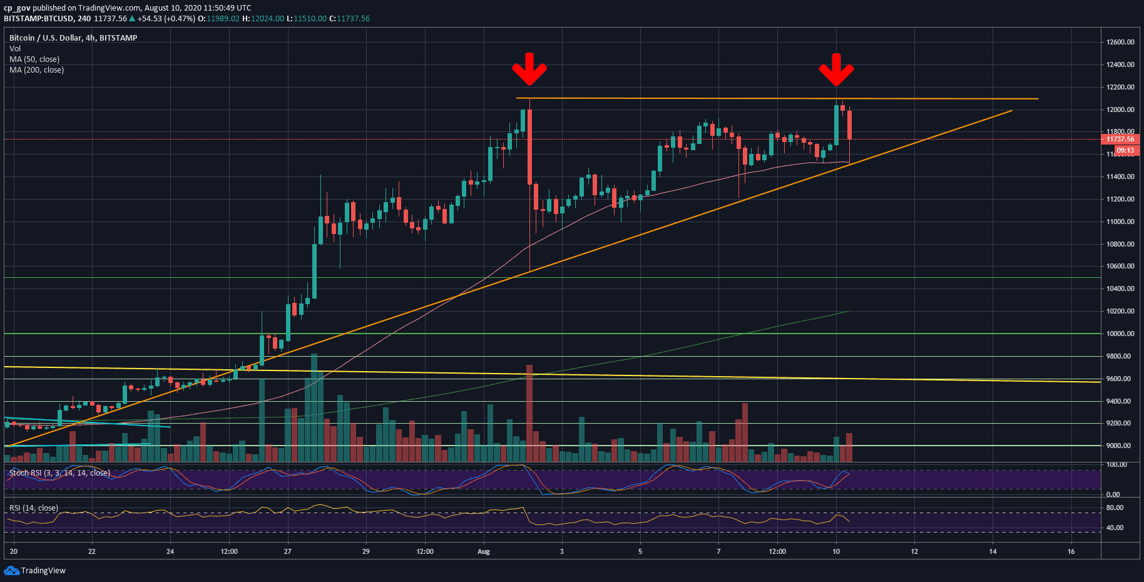This screenshot has width=1144, height=582.
Task: Select the MA (50, close) indicator label
Action: pos(34,59)
